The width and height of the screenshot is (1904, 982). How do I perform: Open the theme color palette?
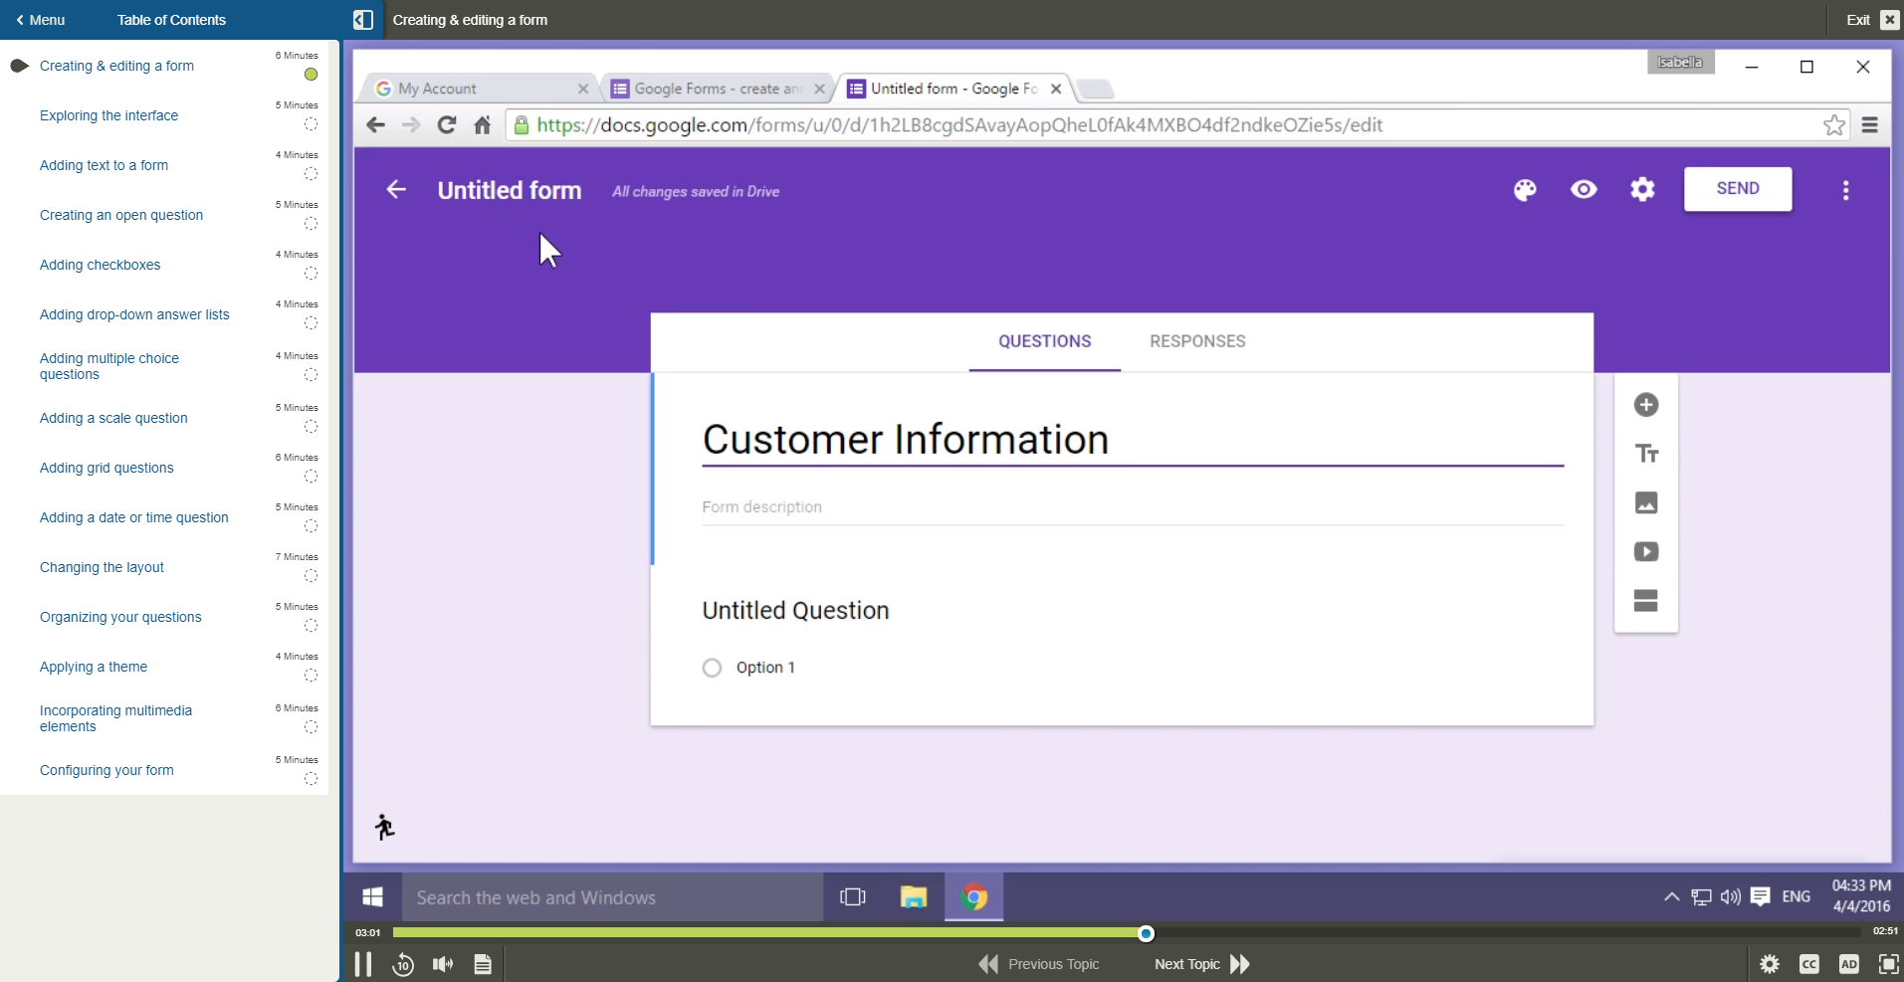pos(1525,190)
